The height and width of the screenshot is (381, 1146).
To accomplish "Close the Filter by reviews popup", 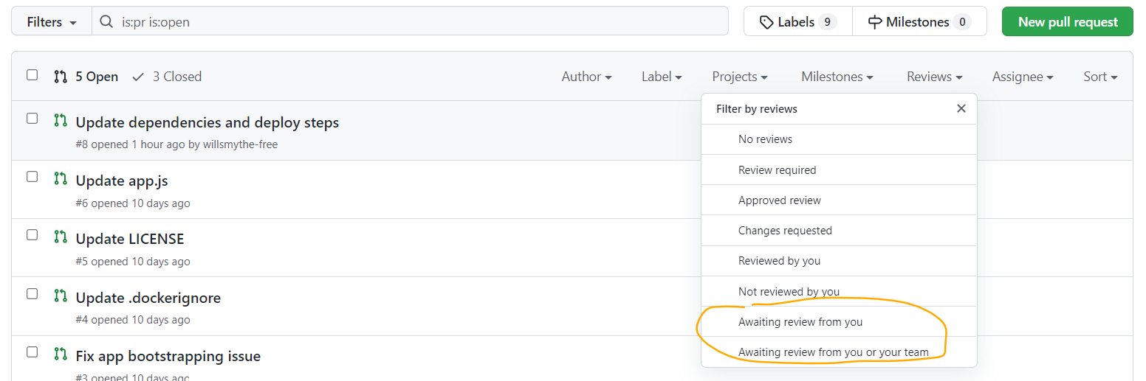I will pos(961,108).
